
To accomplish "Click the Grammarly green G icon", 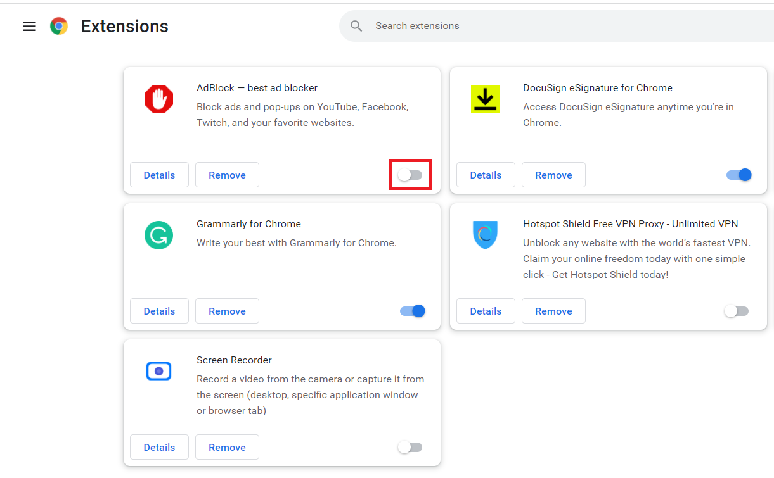I will click(158, 235).
